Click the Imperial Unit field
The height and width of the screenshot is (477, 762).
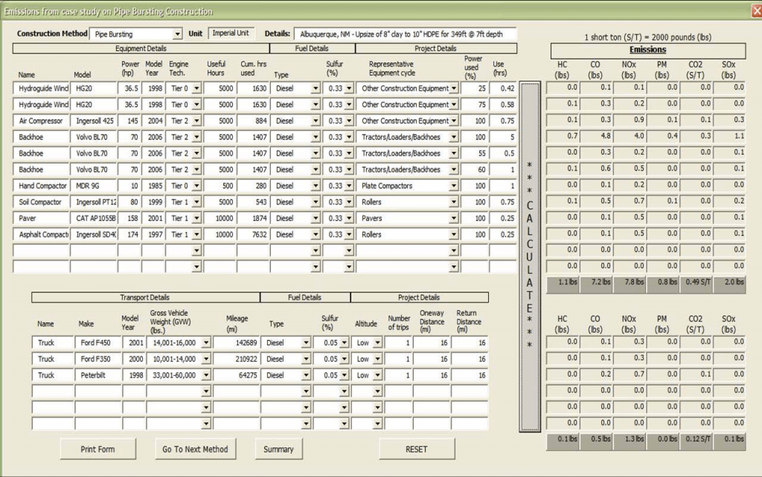pyautogui.click(x=231, y=33)
